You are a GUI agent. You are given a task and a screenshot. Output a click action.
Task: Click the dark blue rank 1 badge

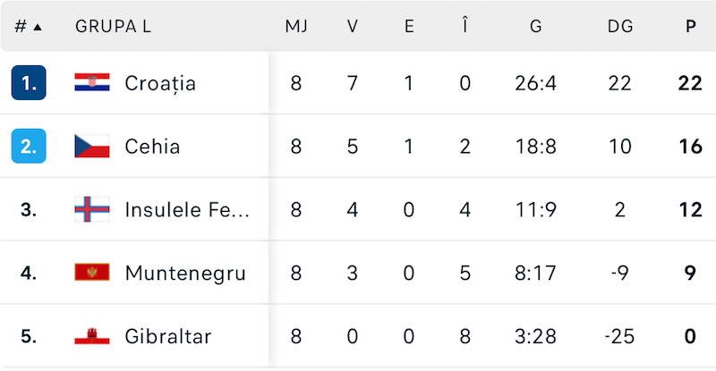pos(29,83)
